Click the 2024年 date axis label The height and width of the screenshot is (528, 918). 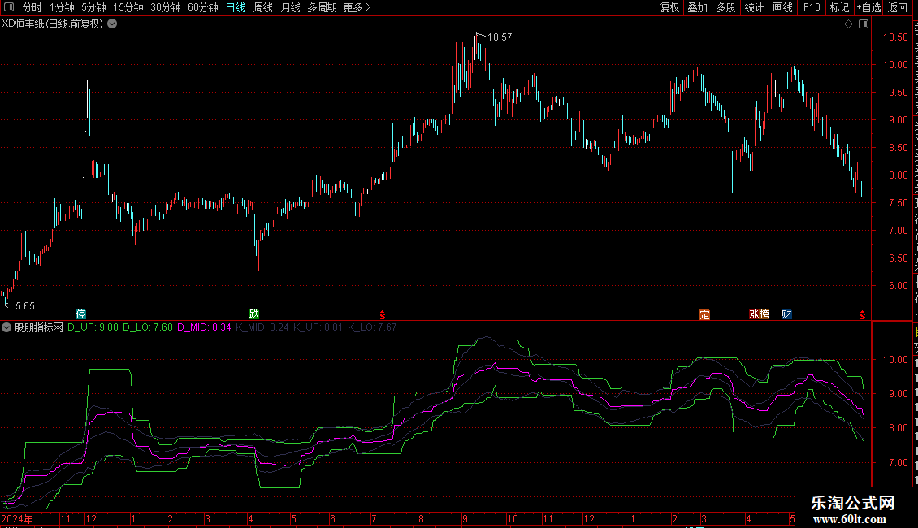click(x=18, y=519)
